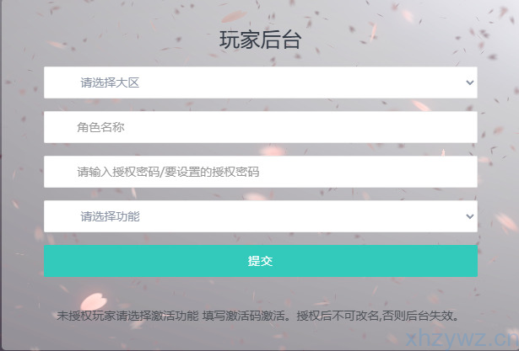Click the chevron arrow on the 功能 selector
Viewport: 519px width, 351px height.
(469, 216)
